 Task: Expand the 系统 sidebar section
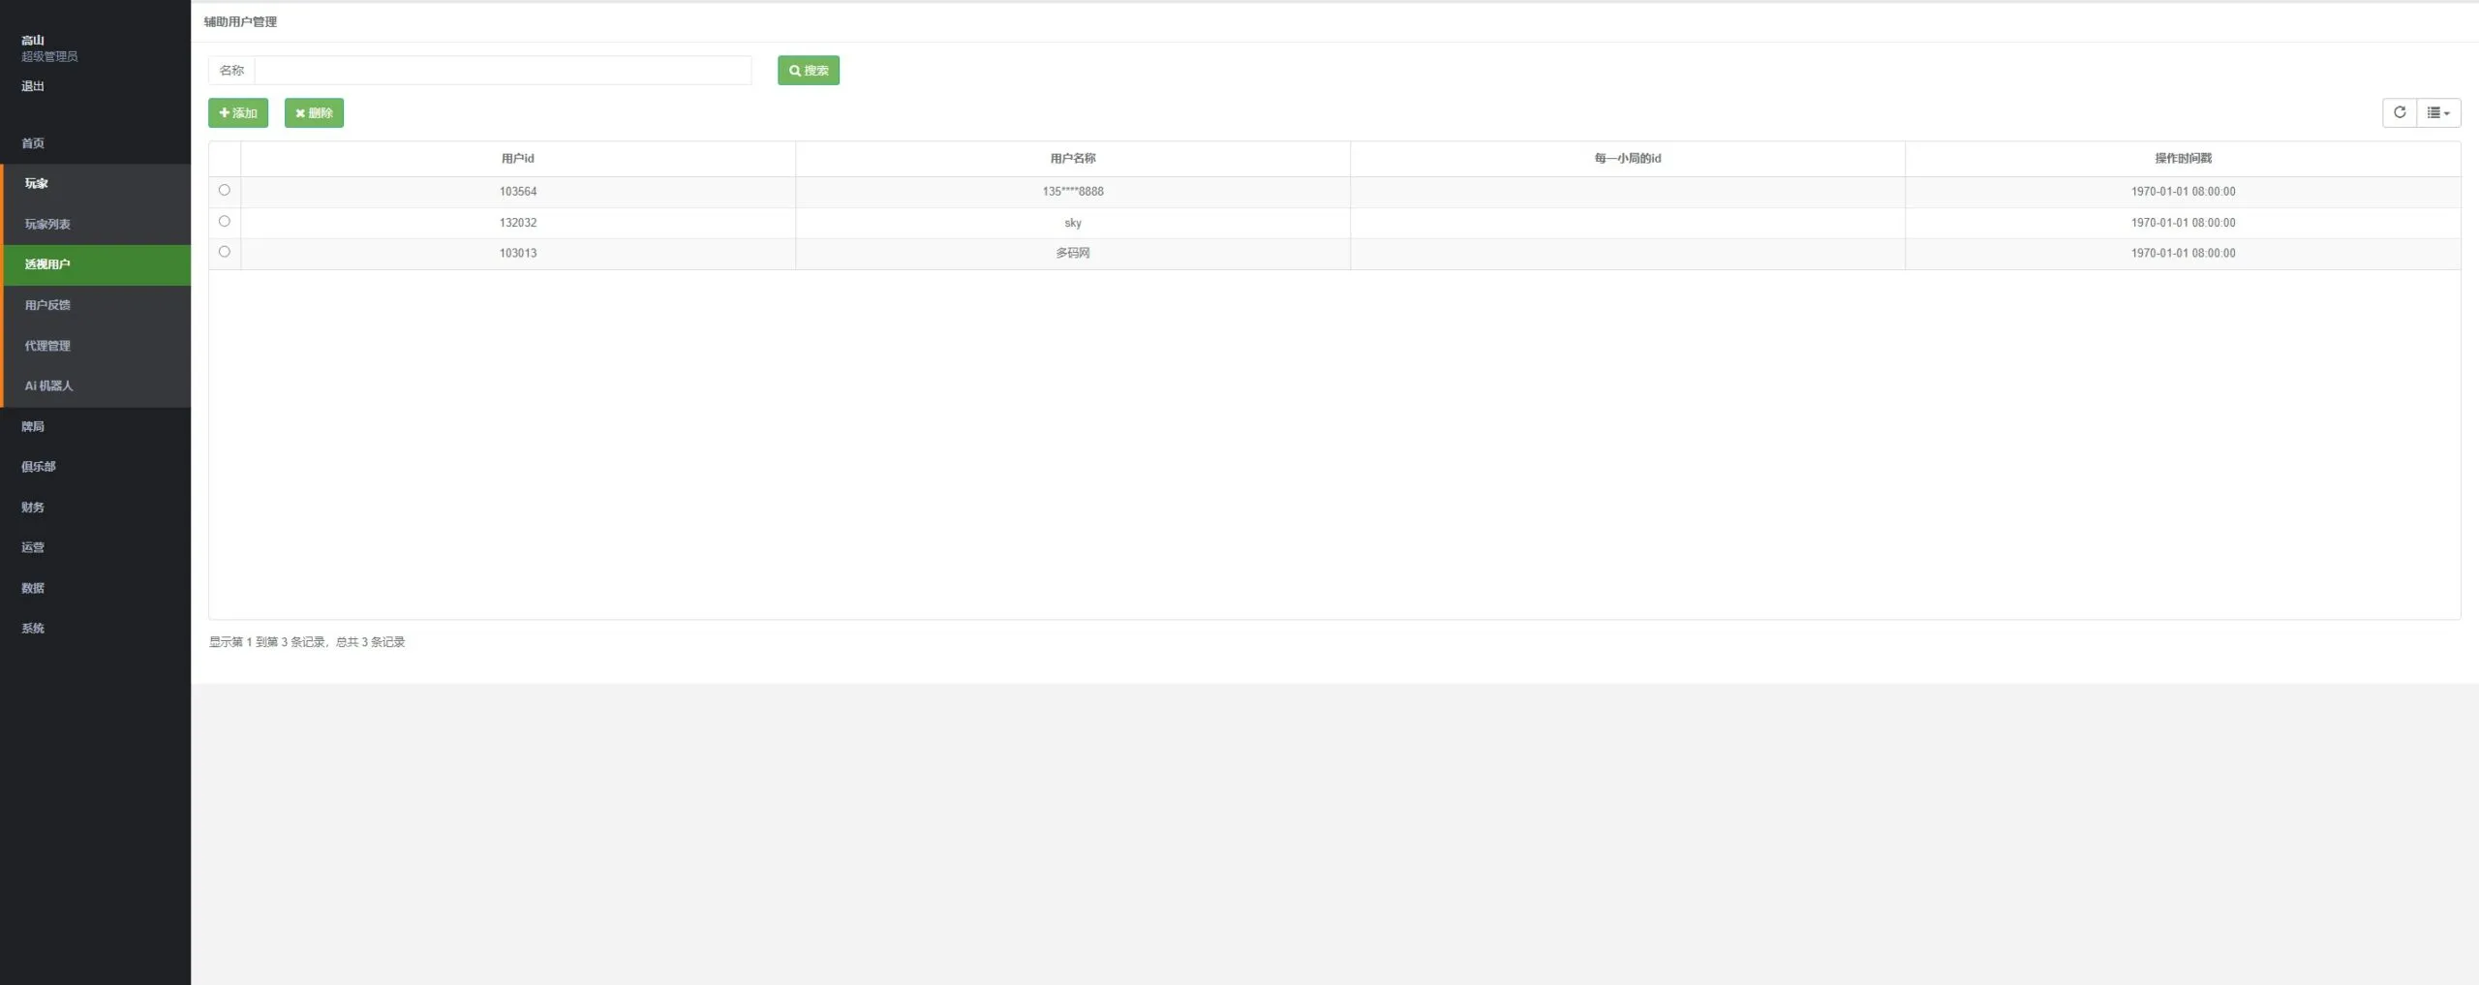(96, 629)
